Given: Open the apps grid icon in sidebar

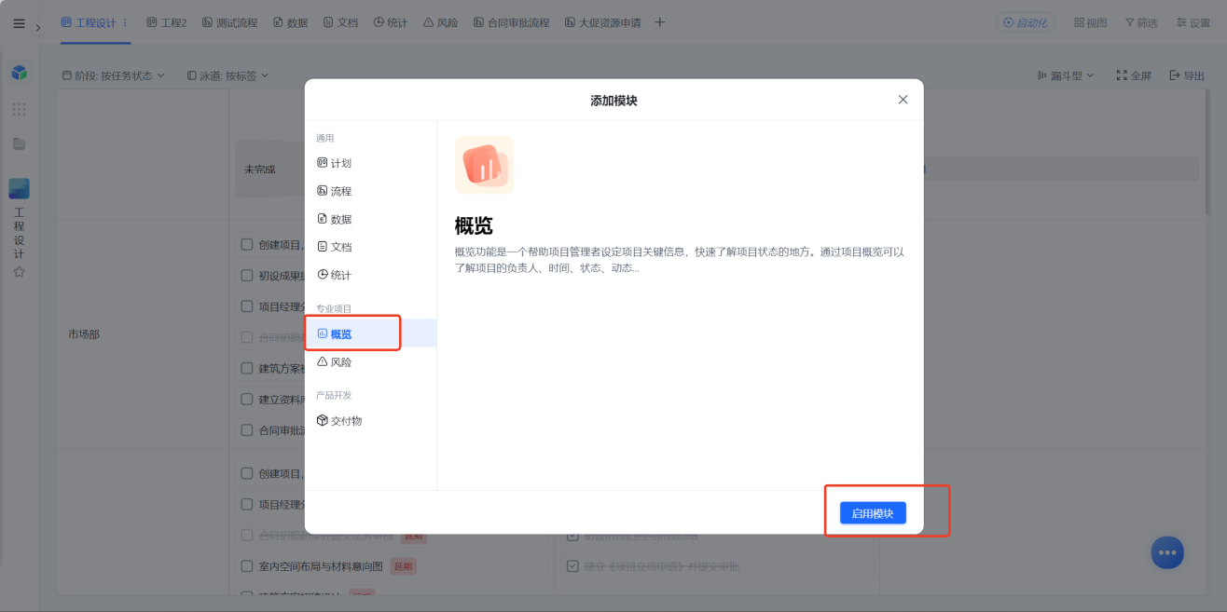Looking at the screenshot, I should coord(19,109).
